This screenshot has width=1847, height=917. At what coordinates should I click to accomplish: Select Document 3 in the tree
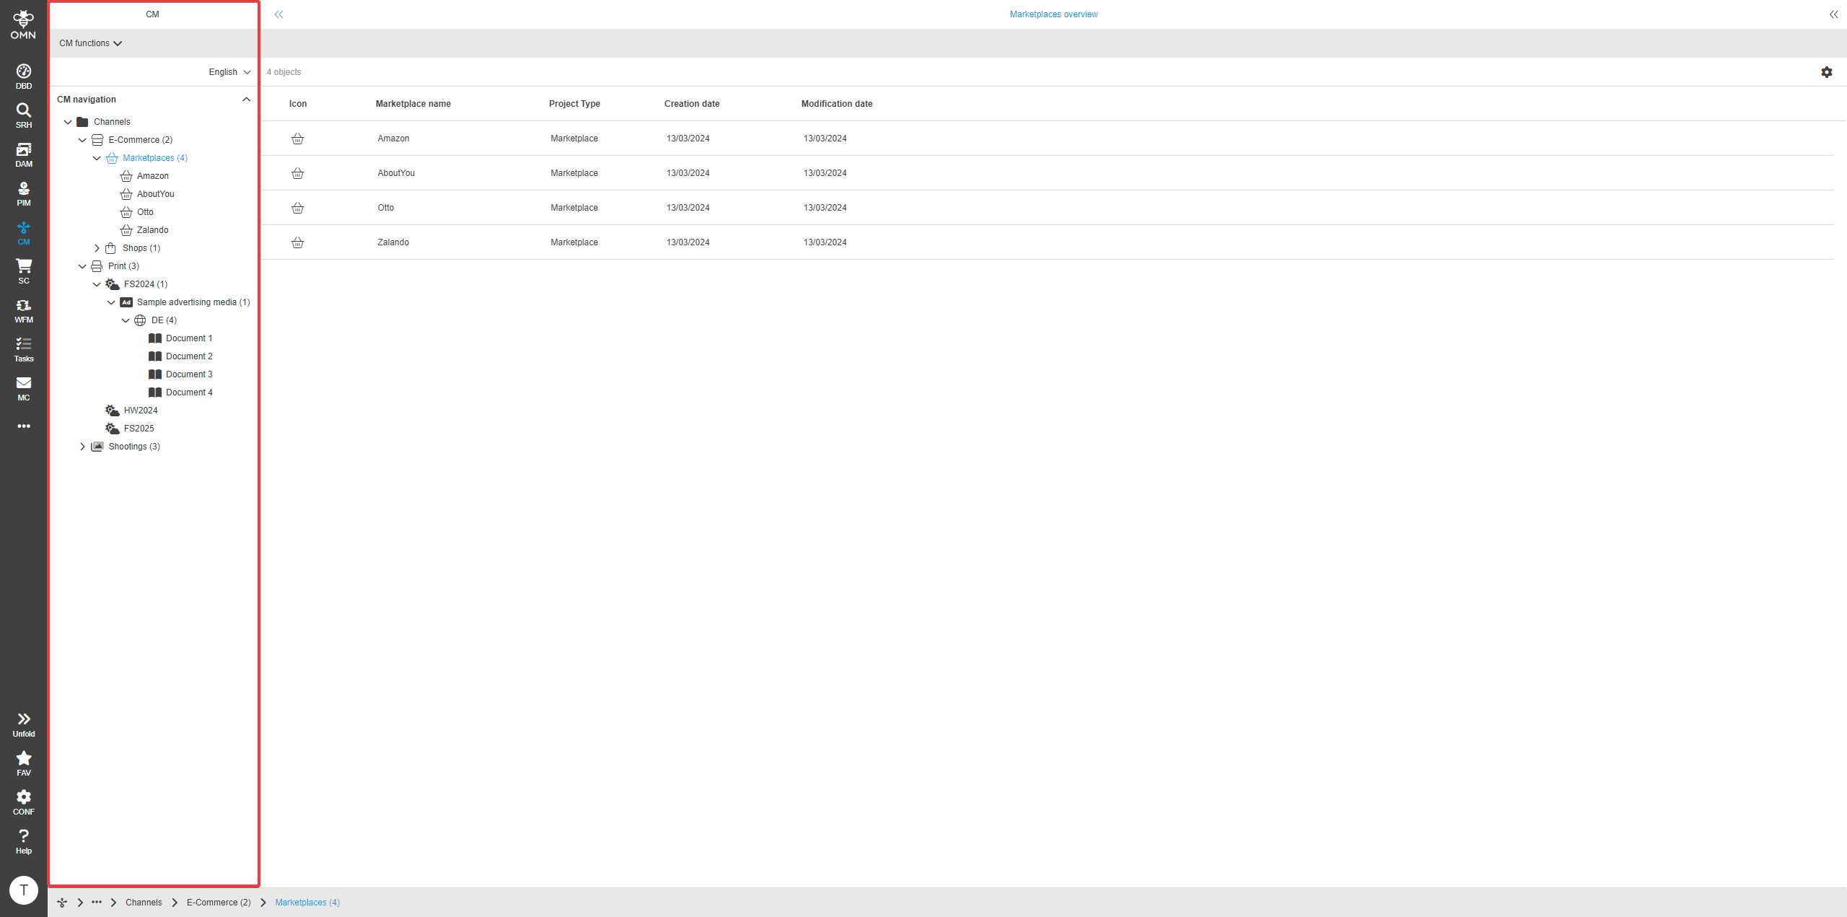pyautogui.click(x=189, y=374)
